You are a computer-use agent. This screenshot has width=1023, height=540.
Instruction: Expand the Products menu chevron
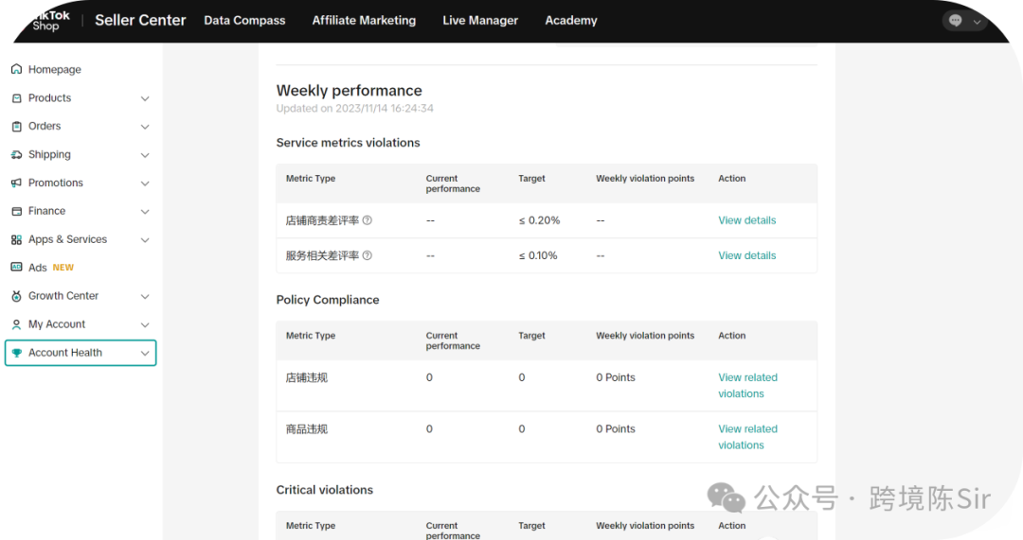point(145,98)
